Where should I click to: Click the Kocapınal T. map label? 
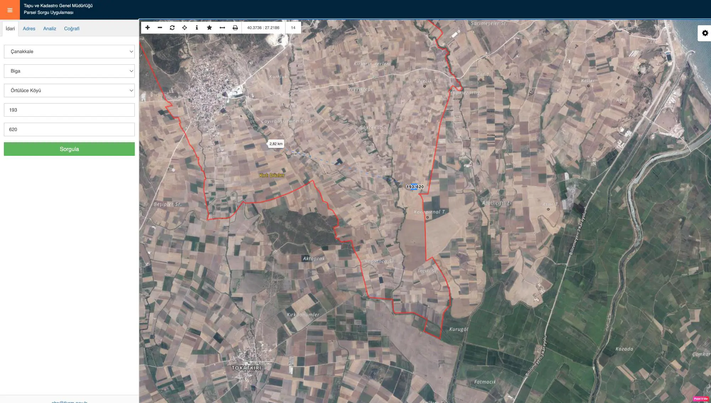430,212
